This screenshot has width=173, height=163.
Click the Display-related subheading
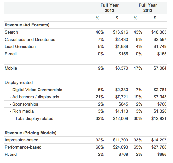[19, 83]
